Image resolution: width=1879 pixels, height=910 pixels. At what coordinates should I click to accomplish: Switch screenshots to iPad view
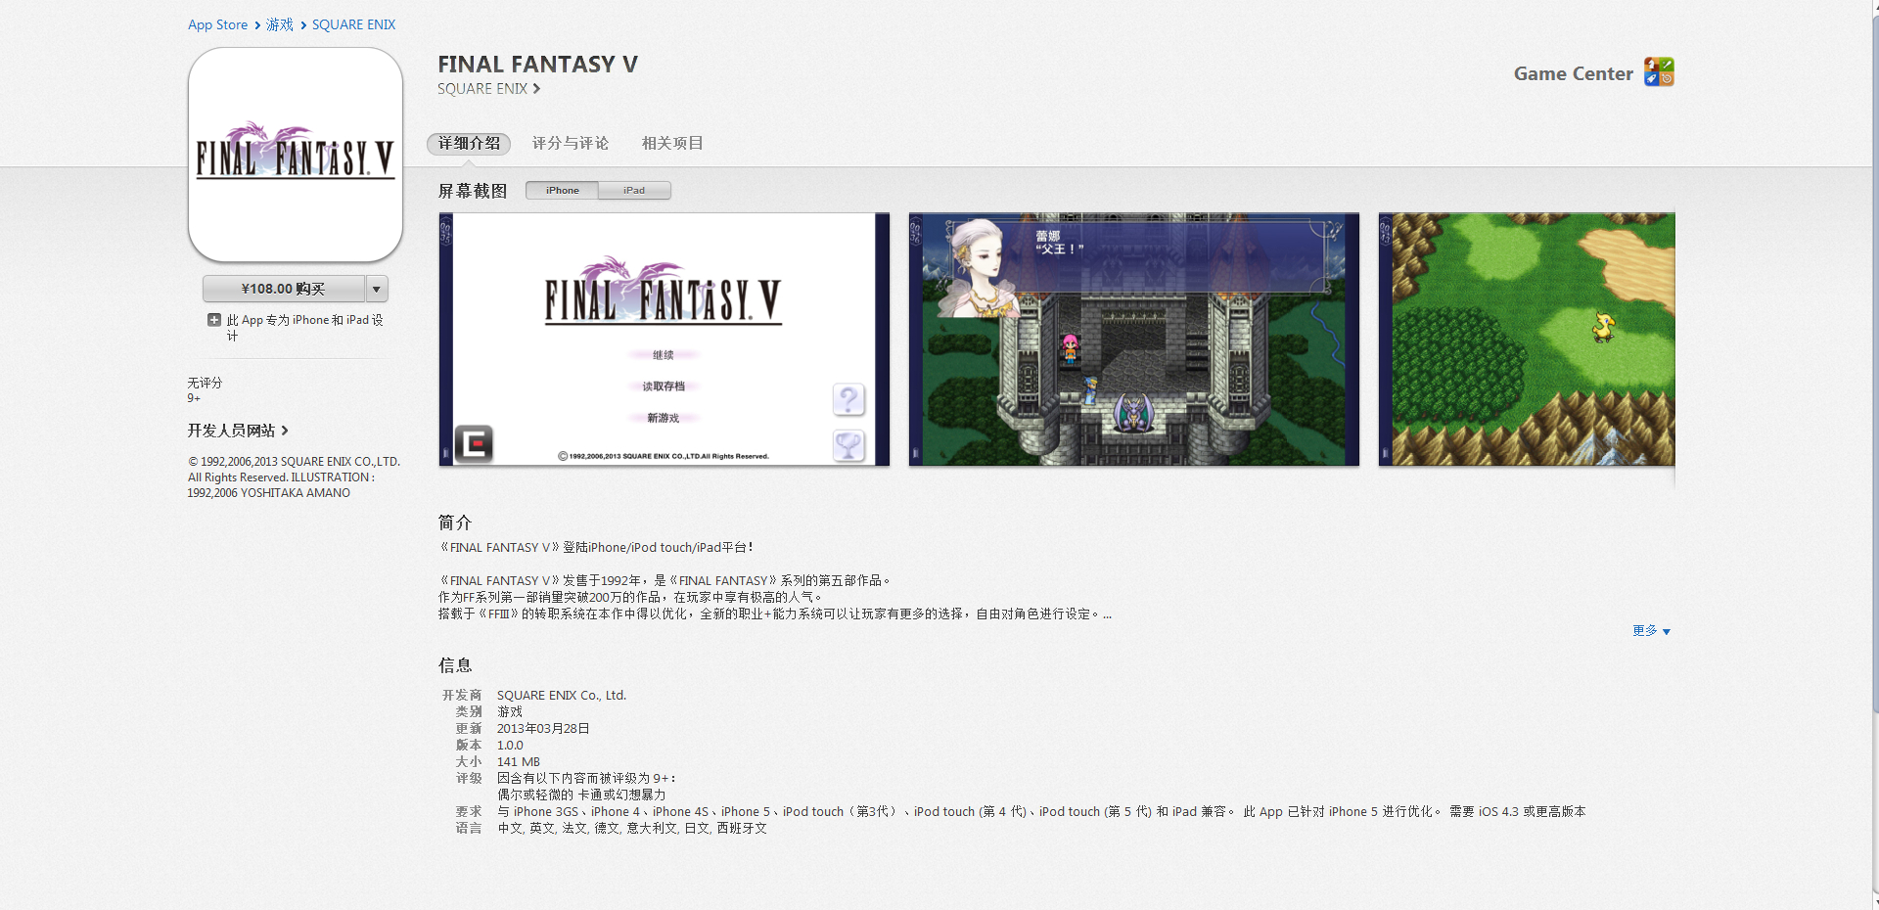[x=634, y=191]
